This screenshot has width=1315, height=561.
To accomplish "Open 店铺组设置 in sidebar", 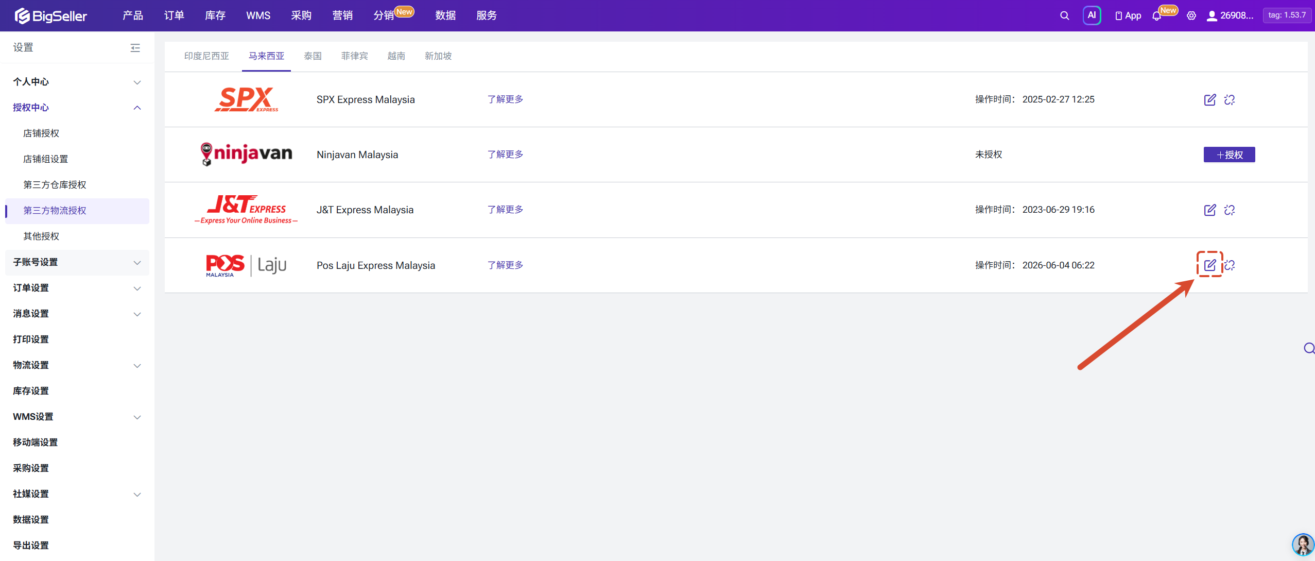I will [45, 159].
